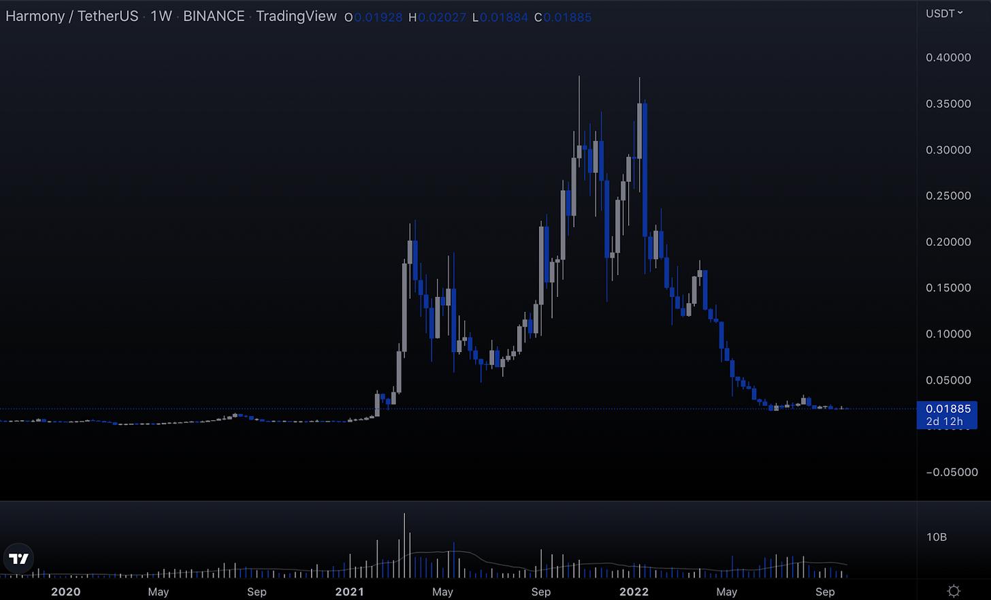Select the open value O0.01928

coord(374,17)
